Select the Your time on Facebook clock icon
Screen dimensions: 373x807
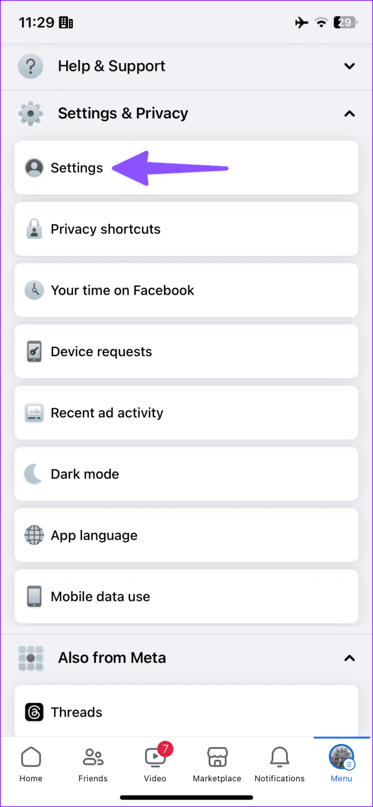point(34,290)
